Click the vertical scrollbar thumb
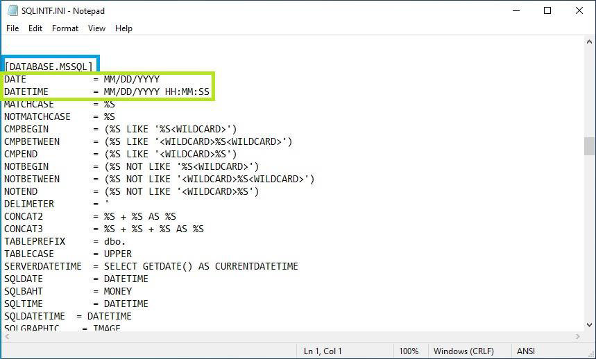596x359 pixels. (589, 146)
